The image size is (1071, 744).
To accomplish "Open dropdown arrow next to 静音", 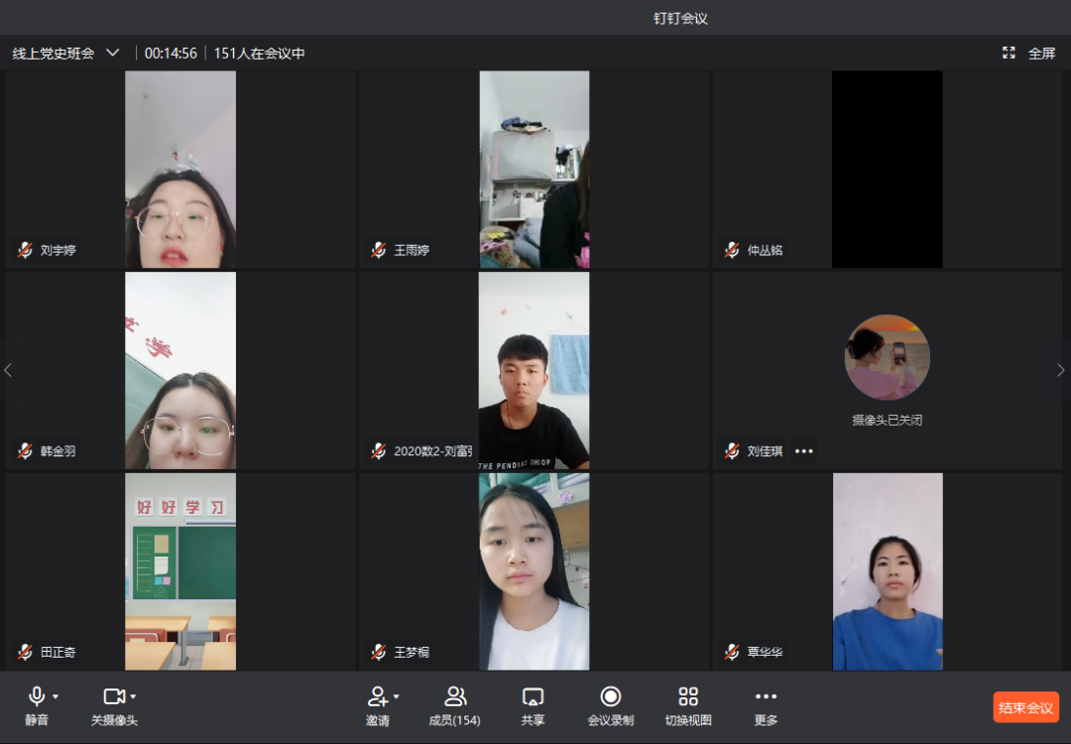I will pyautogui.click(x=56, y=696).
